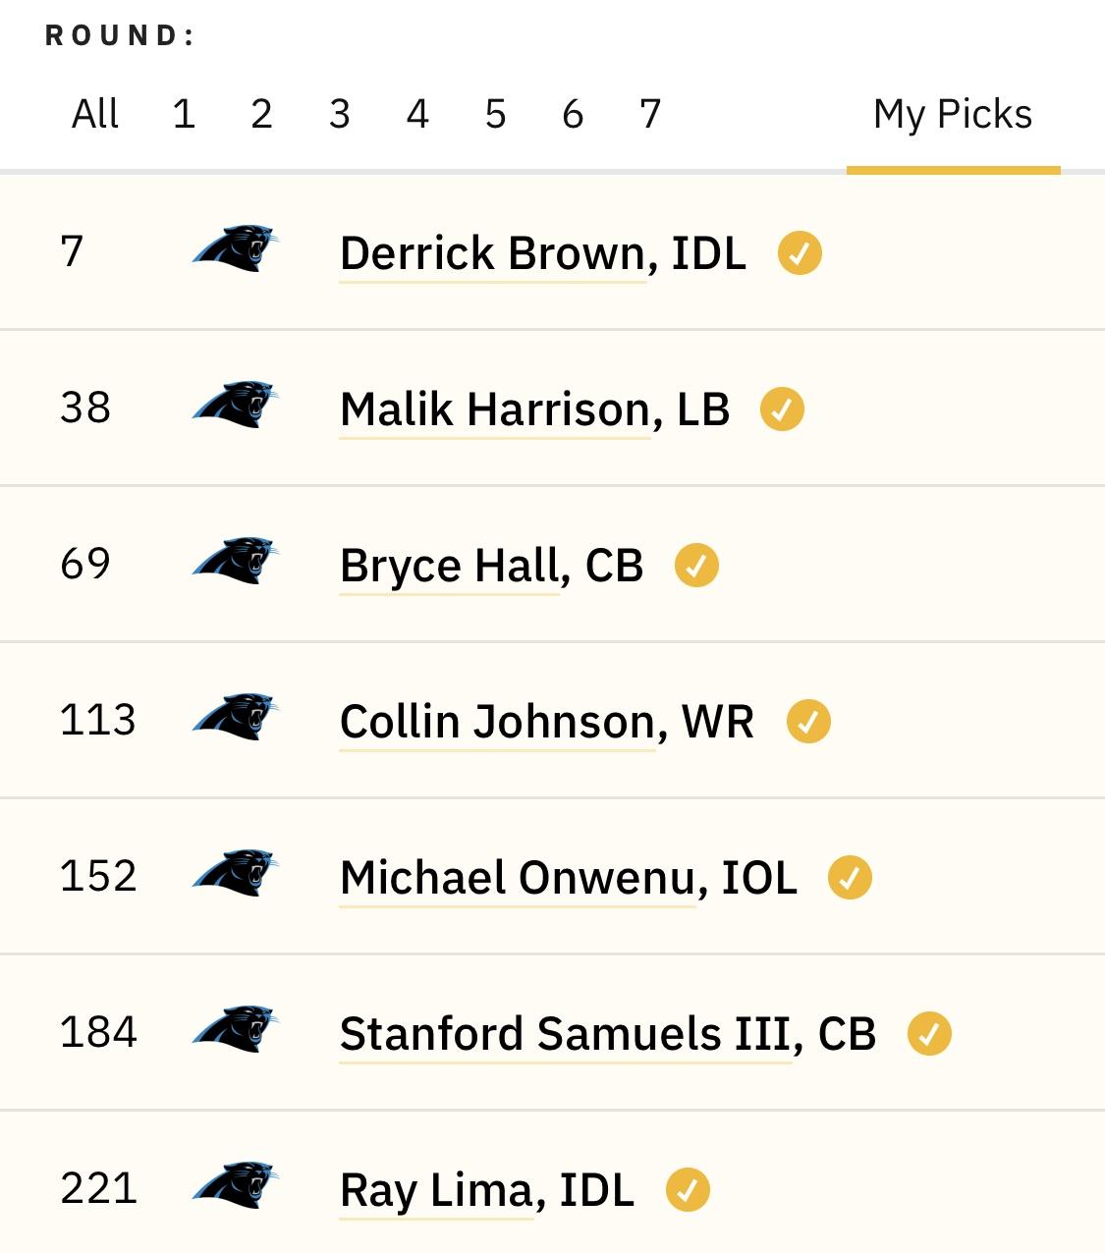Show round 1 picks
1105x1253 pixels.
click(184, 115)
